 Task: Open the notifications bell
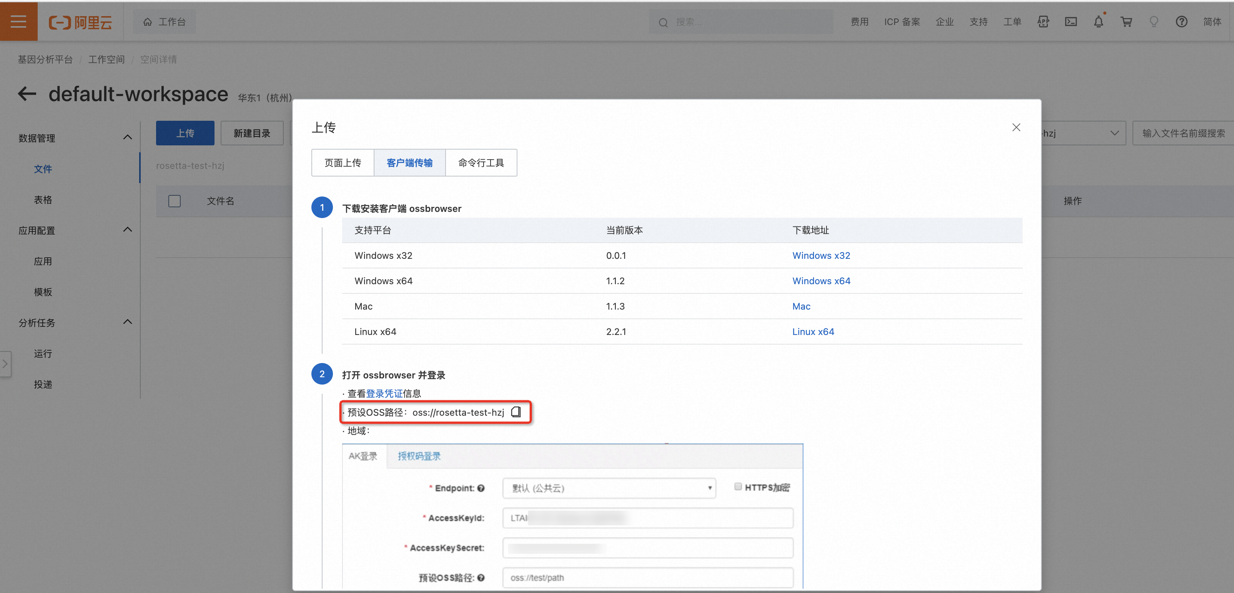click(1098, 22)
